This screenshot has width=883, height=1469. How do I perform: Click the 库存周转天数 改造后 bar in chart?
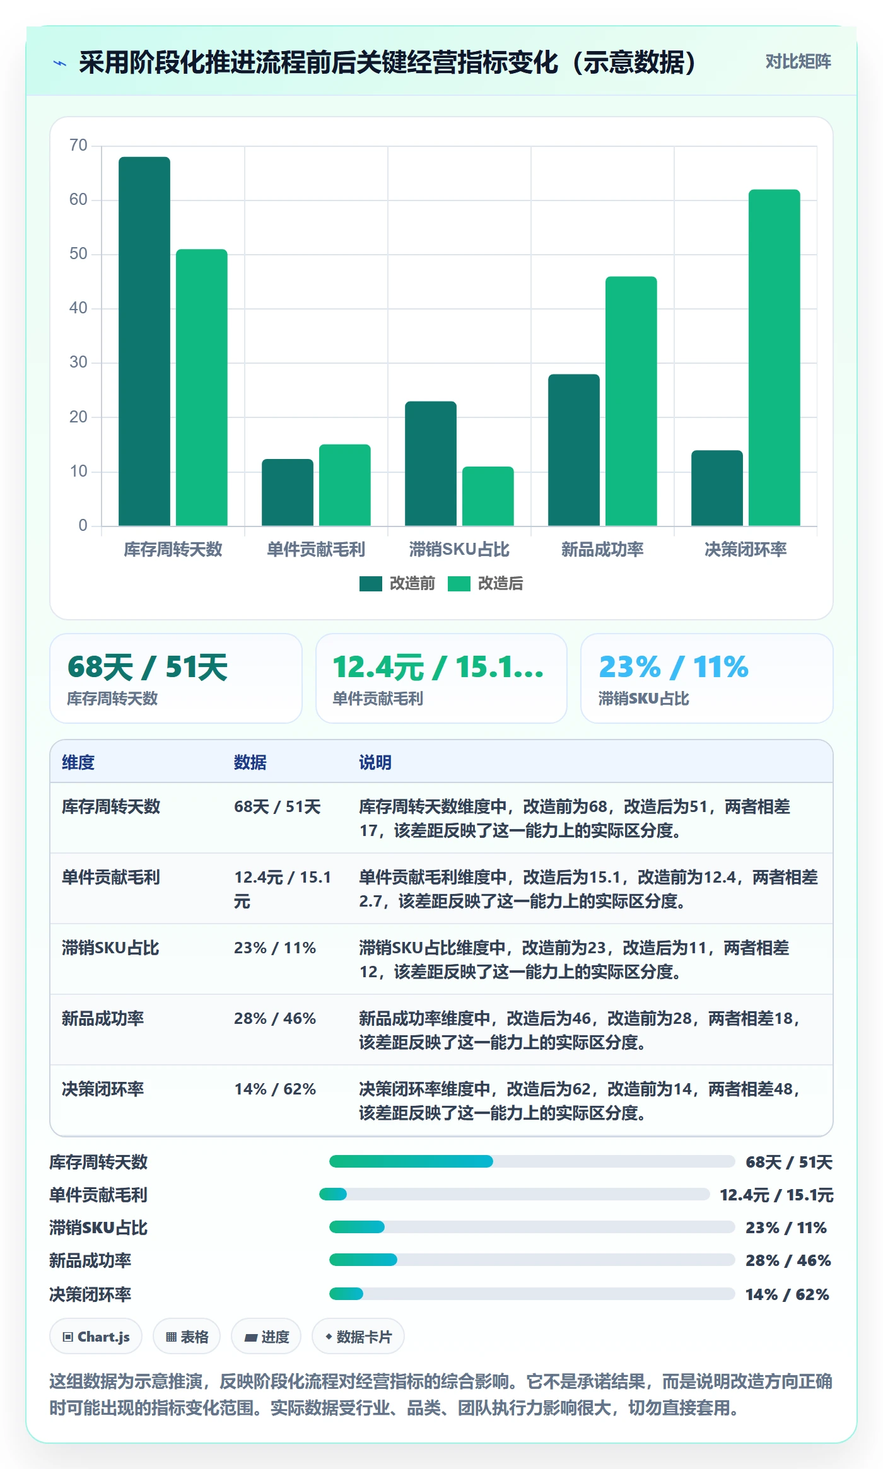click(202, 387)
